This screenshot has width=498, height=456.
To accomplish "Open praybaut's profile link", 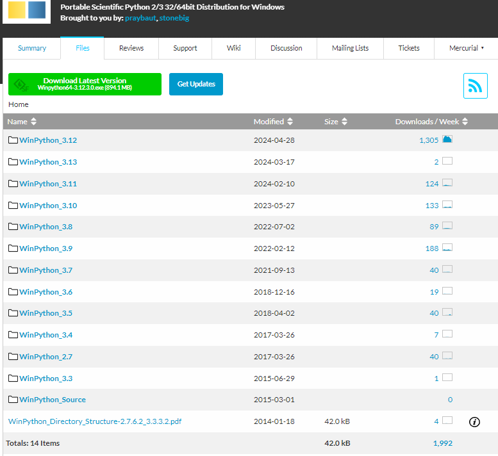I will pyautogui.click(x=140, y=18).
